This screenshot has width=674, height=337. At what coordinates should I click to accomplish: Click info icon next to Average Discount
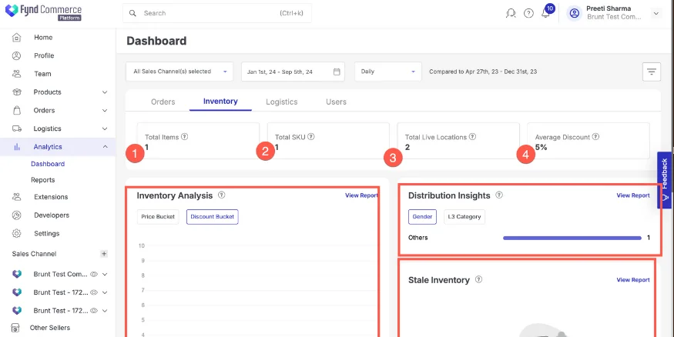[595, 136]
